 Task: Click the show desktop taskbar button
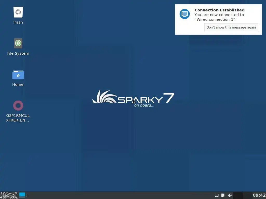click(x=22, y=195)
